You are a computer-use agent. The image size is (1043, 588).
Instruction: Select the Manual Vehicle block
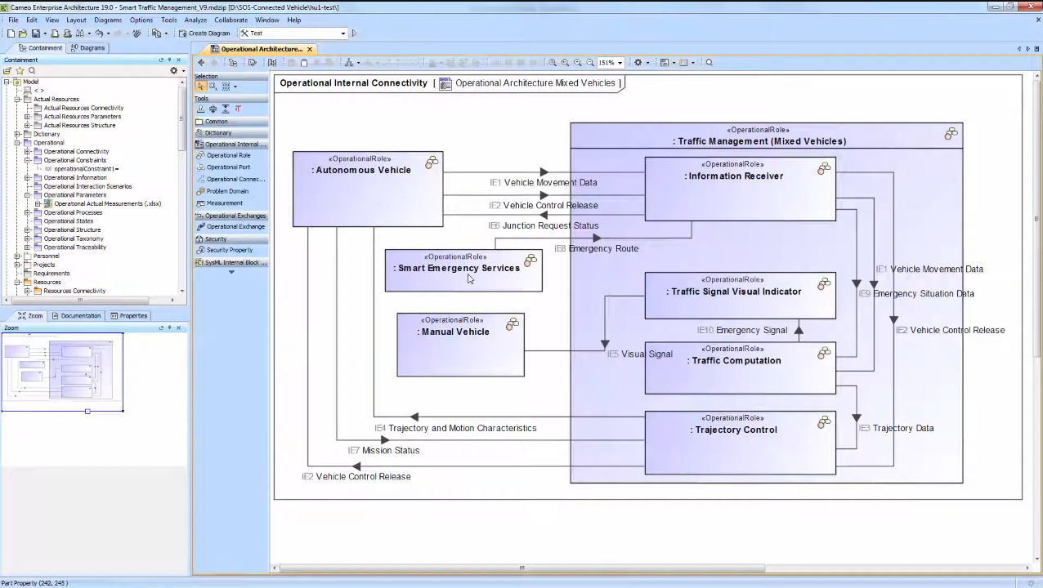point(460,345)
